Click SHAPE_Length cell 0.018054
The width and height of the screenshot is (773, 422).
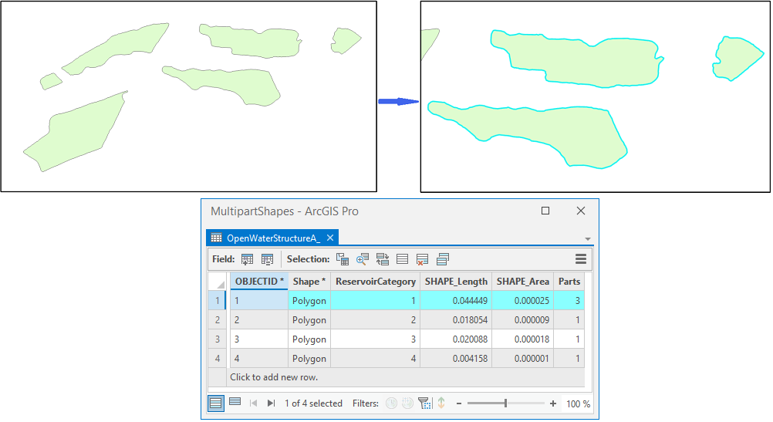[x=456, y=319]
